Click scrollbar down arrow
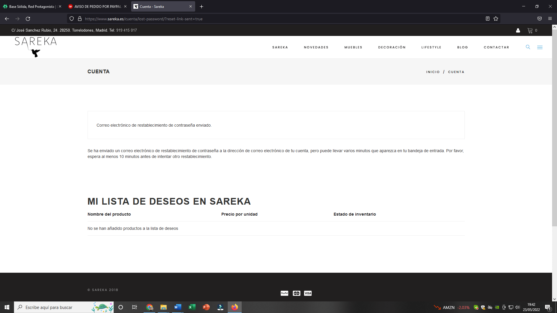This screenshot has width=557, height=313. tap(554, 299)
